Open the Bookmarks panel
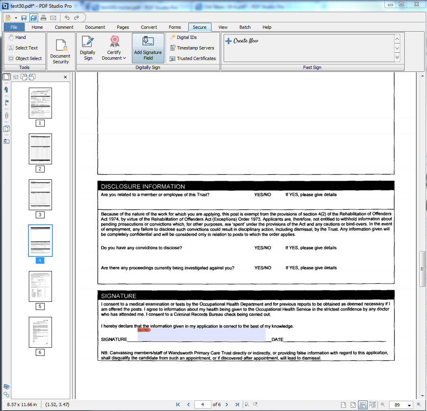 (x=6, y=90)
